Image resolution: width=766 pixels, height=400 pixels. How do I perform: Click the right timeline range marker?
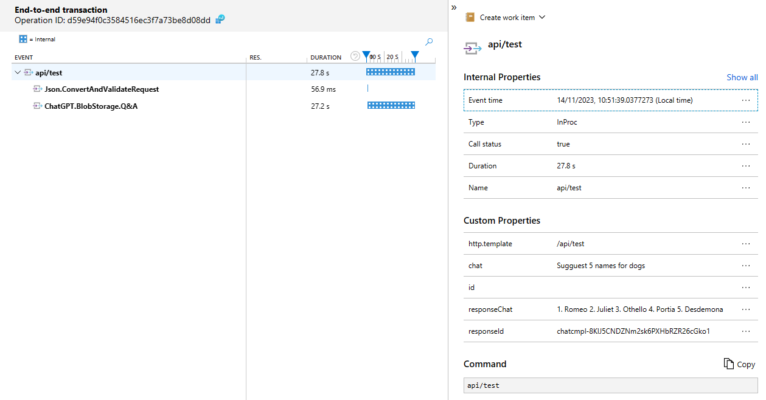click(414, 56)
